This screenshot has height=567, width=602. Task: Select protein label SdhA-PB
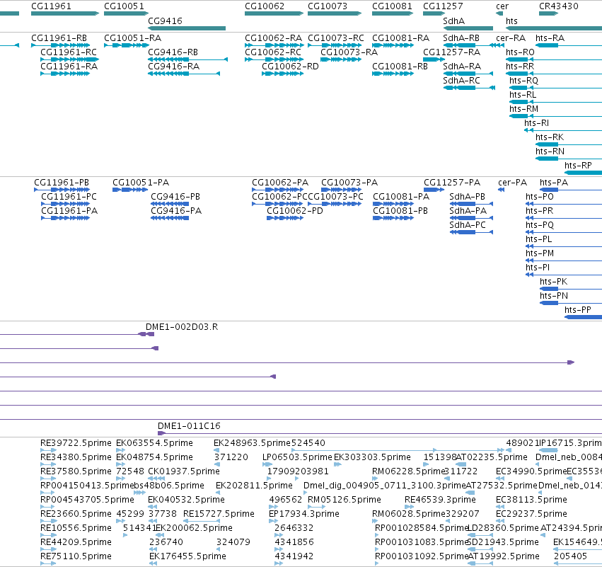pyautogui.click(x=468, y=197)
